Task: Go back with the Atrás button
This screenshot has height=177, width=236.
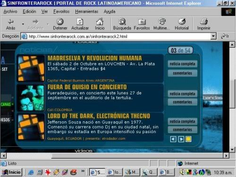Action: pyautogui.click(x=10, y=24)
